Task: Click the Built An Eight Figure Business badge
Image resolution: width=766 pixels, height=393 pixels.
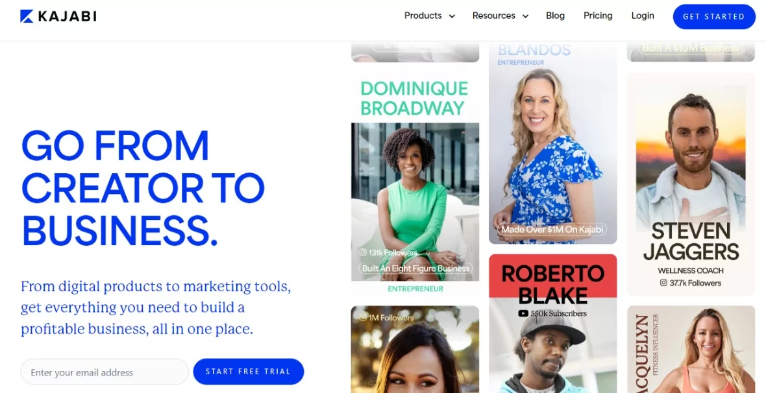Action: click(x=415, y=268)
